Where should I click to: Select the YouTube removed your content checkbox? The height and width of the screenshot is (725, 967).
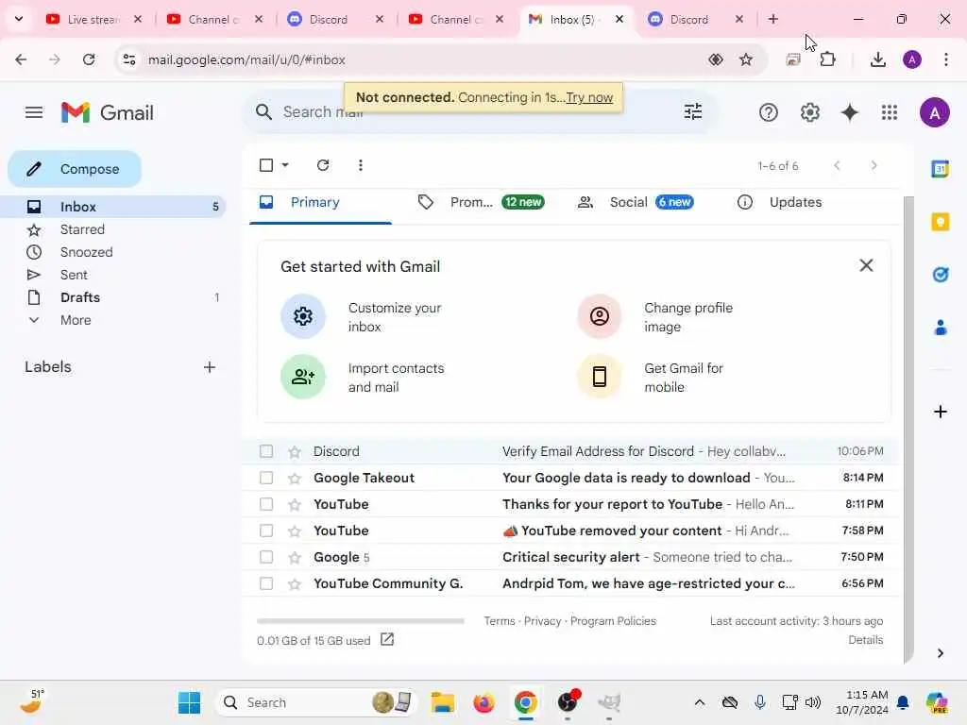tap(266, 531)
